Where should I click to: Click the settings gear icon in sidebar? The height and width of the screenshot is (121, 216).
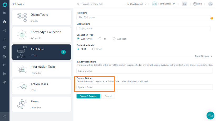coord(5,82)
